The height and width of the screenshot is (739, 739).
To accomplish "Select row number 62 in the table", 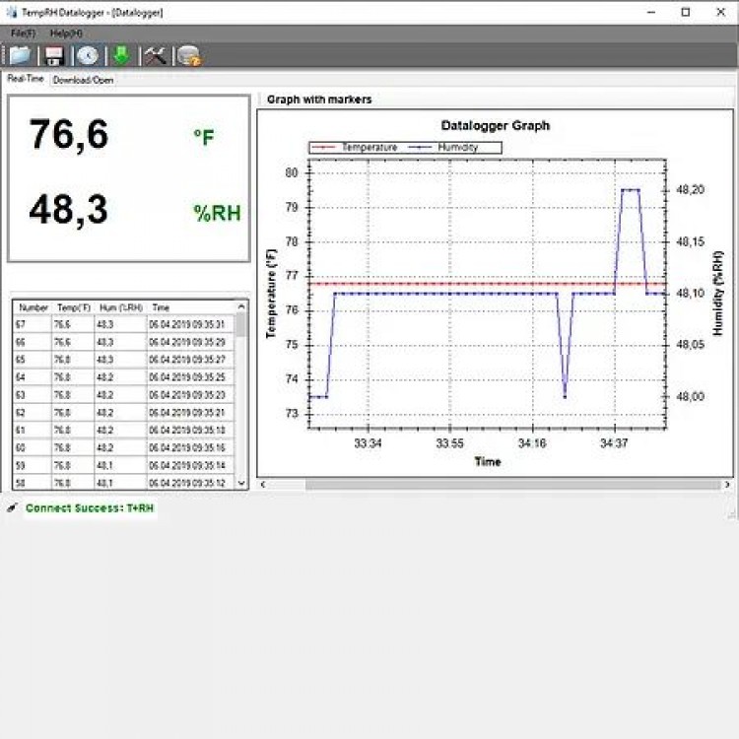I will pyautogui.click(x=124, y=413).
